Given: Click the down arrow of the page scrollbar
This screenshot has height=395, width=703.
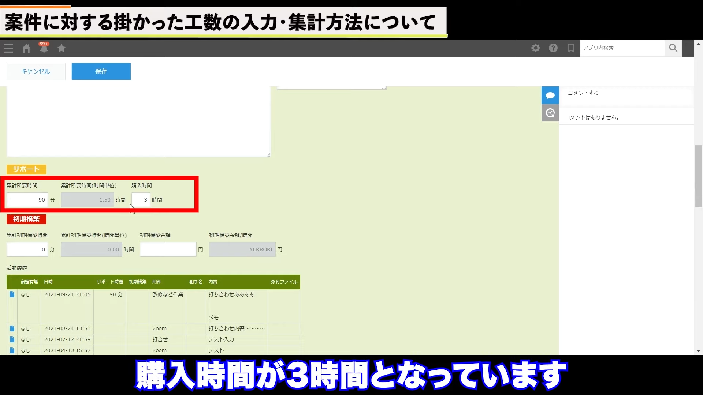Looking at the screenshot, I should [698, 351].
